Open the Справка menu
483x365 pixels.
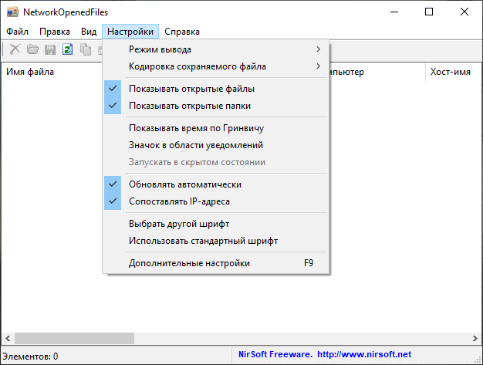182,32
